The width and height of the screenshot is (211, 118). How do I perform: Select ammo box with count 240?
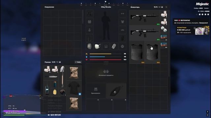tap(164, 45)
